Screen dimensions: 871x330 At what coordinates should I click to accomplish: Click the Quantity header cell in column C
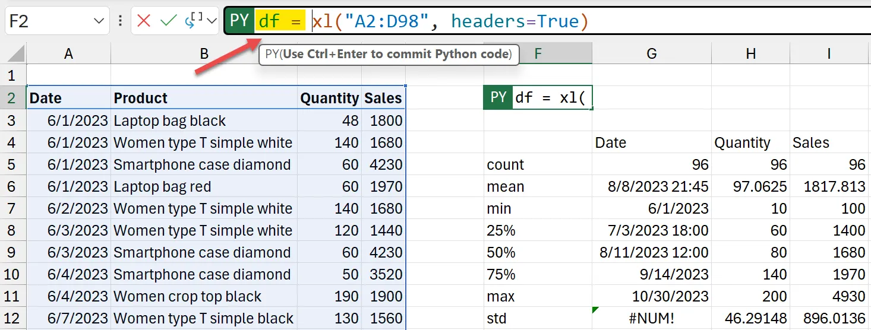(x=329, y=98)
